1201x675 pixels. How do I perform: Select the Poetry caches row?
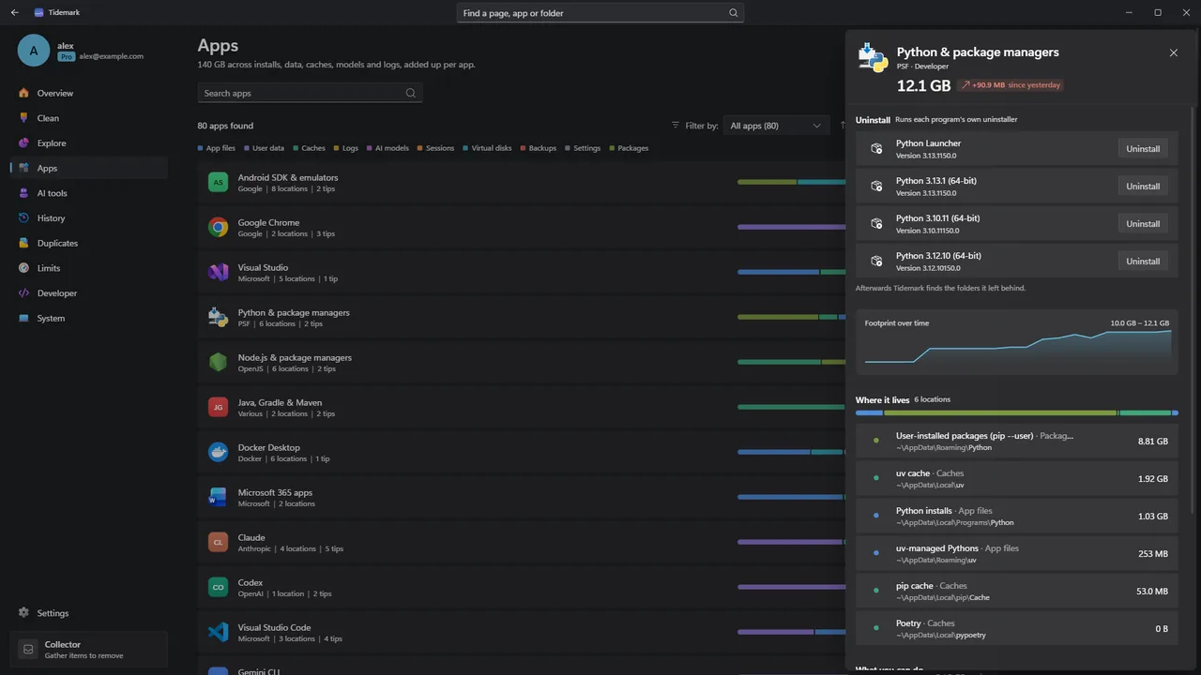tap(1017, 629)
